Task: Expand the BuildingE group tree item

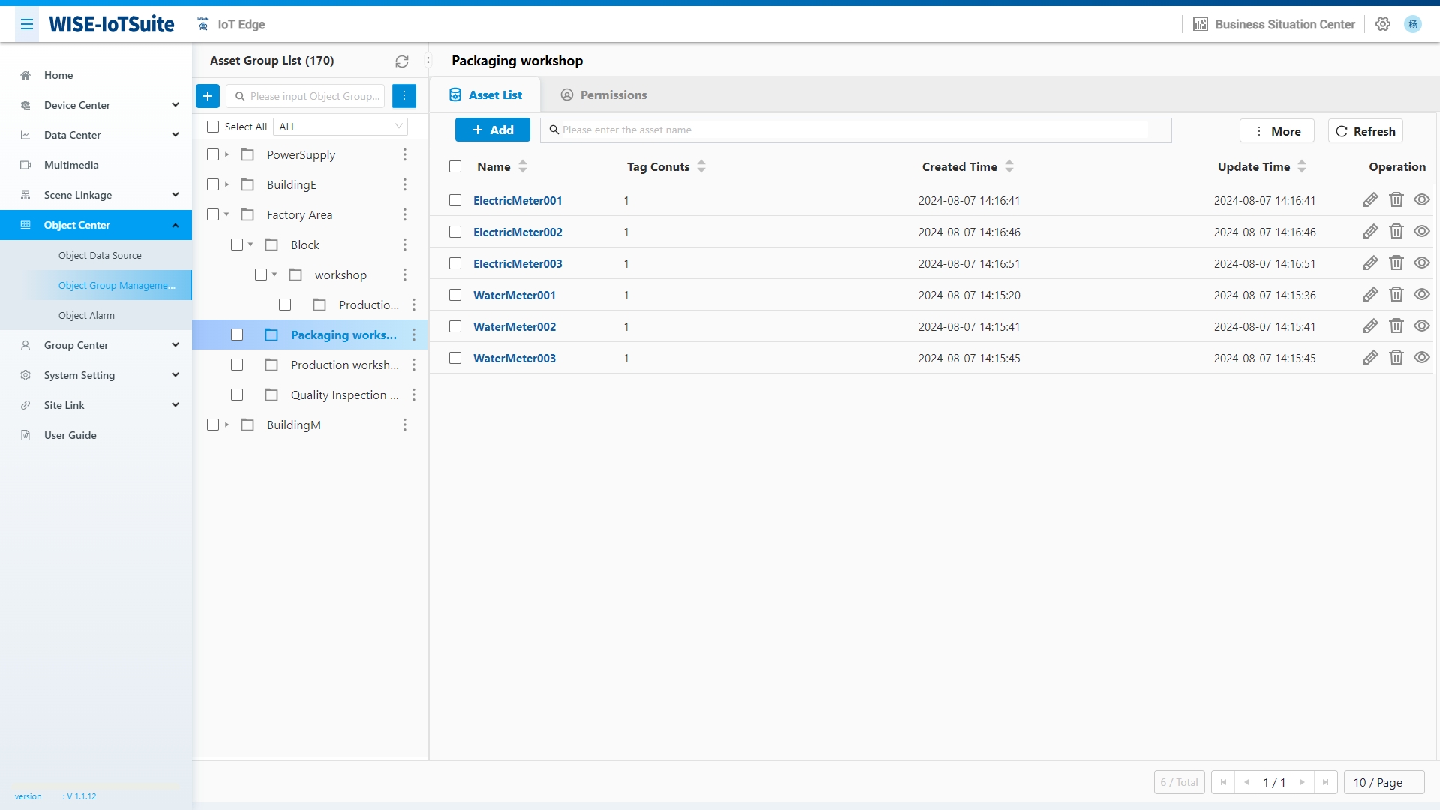Action: tap(226, 185)
